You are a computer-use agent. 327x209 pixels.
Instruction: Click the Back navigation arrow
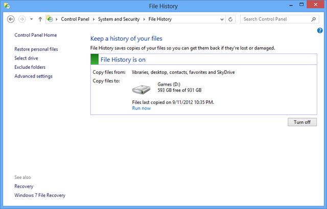click(x=11, y=19)
